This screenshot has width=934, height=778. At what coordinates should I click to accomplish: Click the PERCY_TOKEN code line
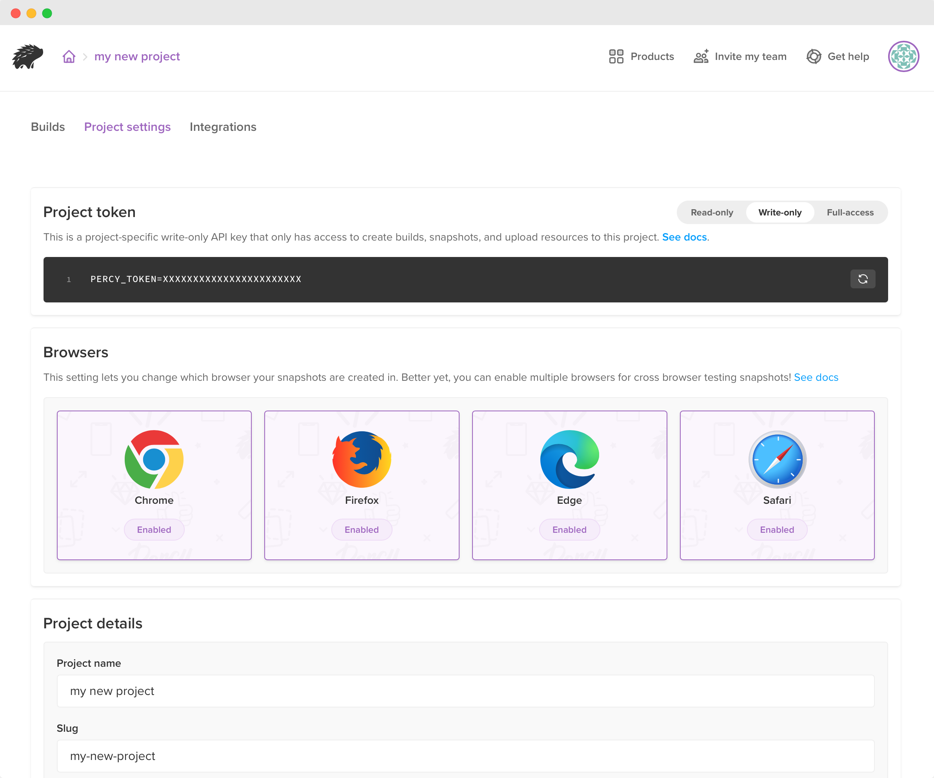coord(196,279)
